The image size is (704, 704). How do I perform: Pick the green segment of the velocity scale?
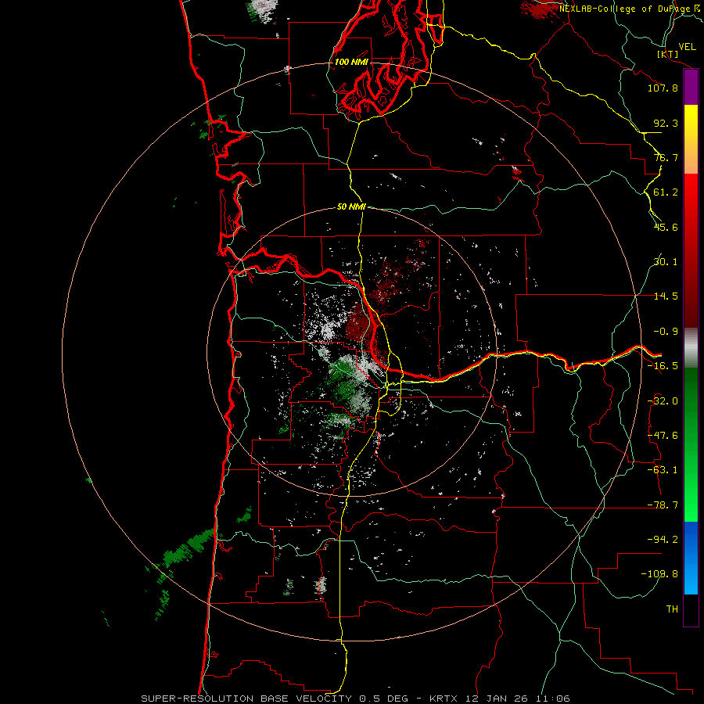point(691,444)
